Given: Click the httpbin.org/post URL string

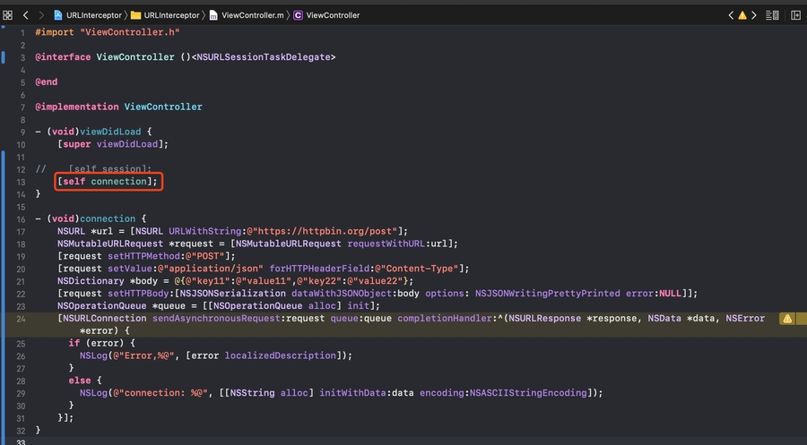Looking at the screenshot, I should click(326, 231).
